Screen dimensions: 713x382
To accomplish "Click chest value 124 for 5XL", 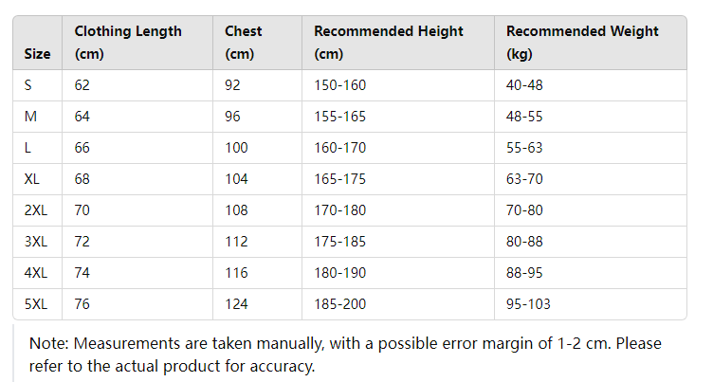I will pos(236,304).
